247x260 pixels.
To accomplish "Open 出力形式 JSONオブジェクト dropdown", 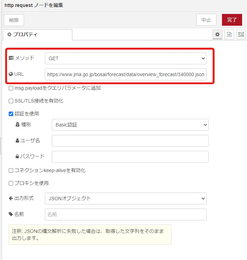I will pos(126,198).
